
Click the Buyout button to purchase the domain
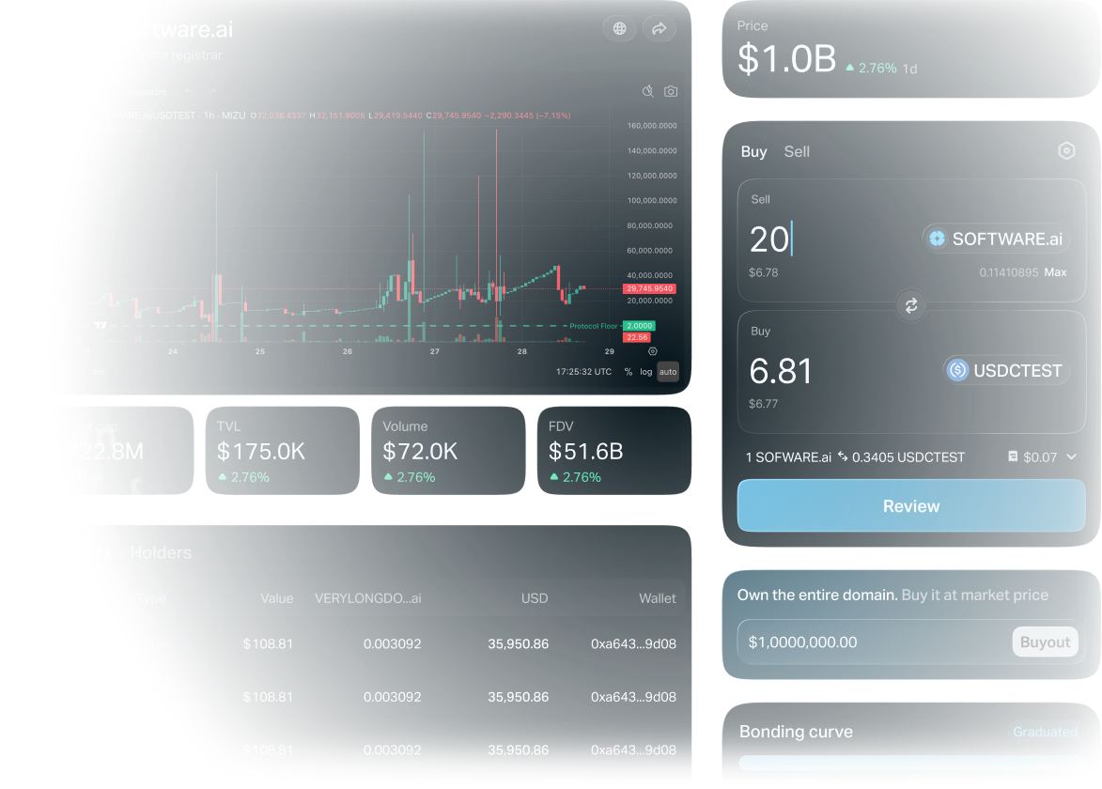pyautogui.click(x=1045, y=642)
